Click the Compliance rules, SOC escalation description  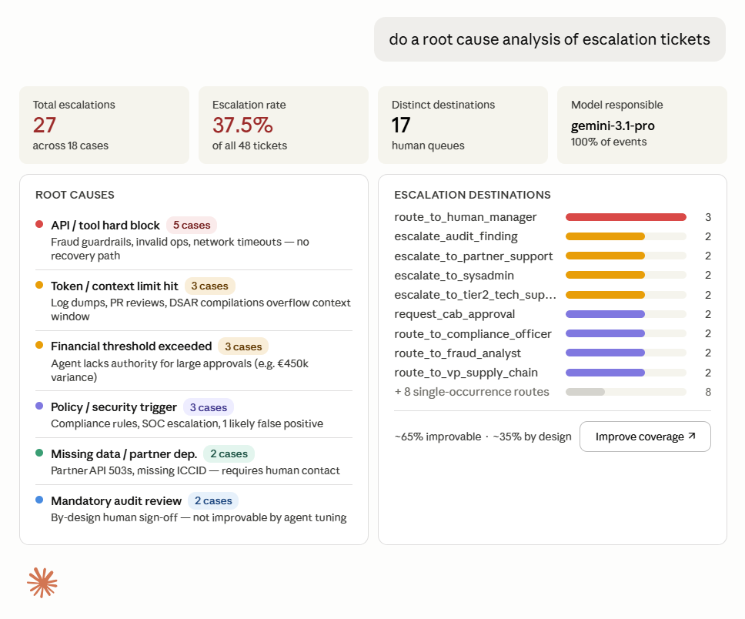187,423
